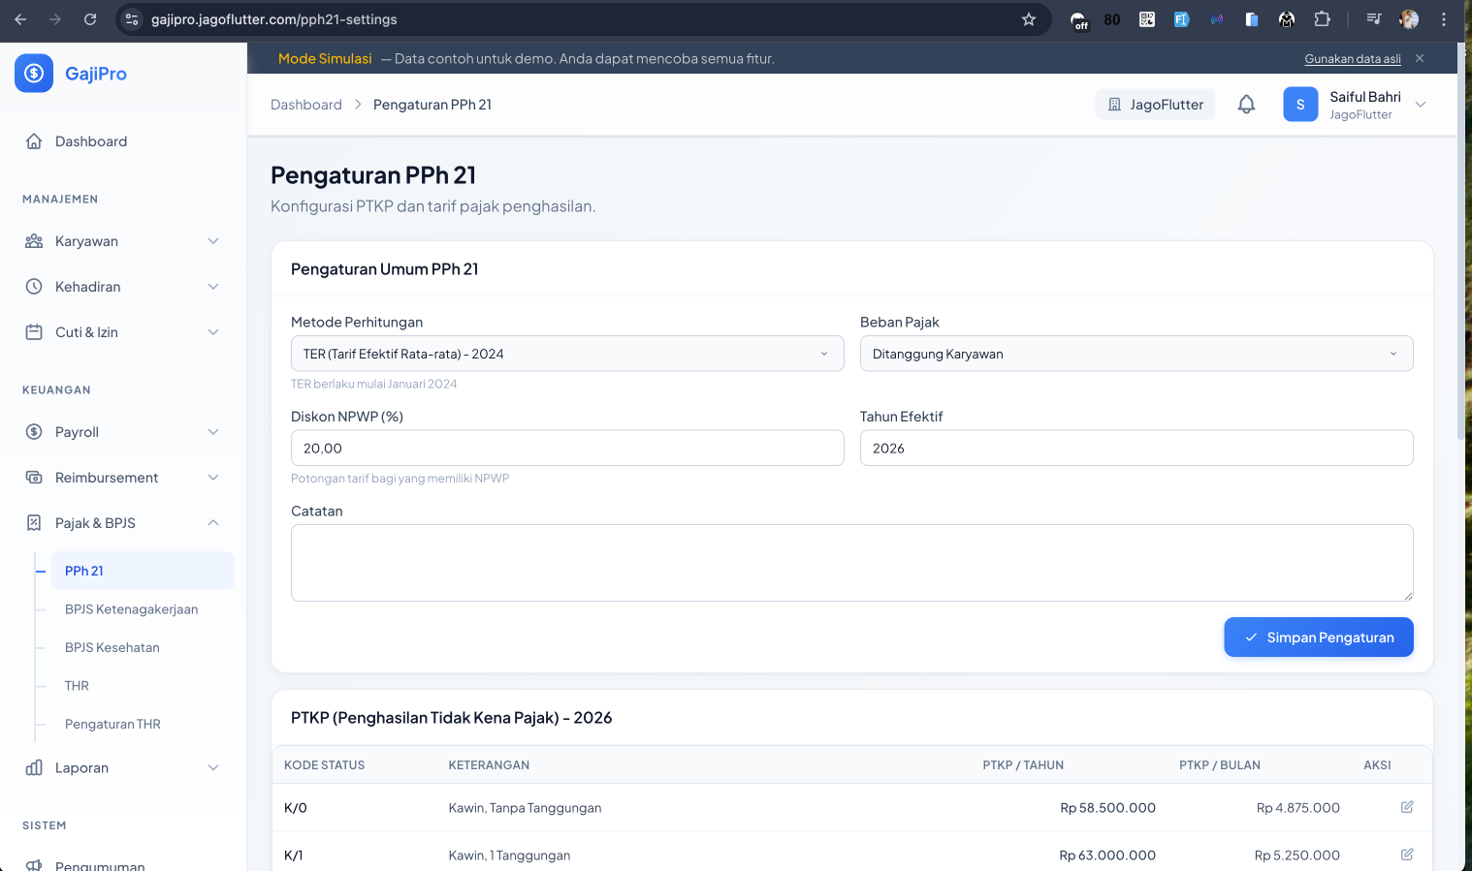Go back to the previous page
The height and width of the screenshot is (871, 1472).
pyautogui.click(x=20, y=19)
